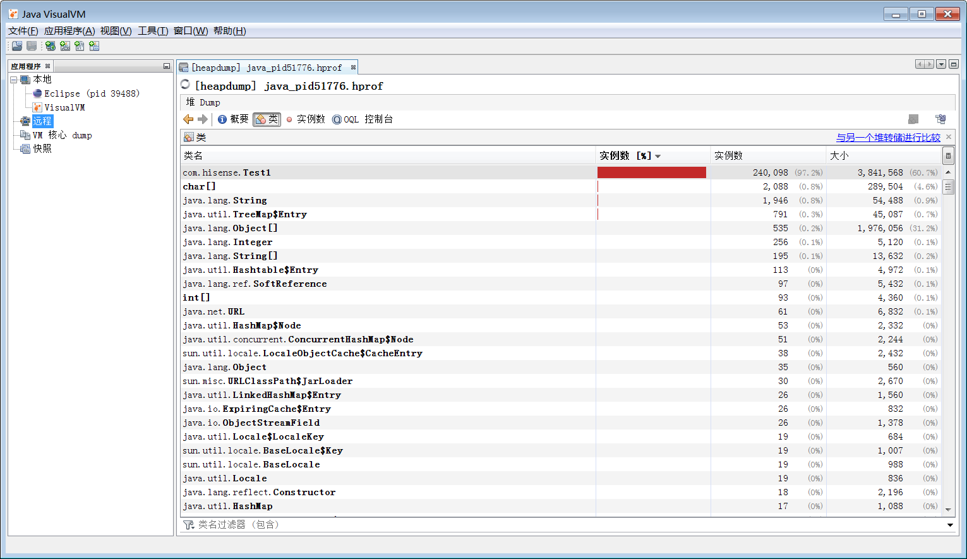This screenshot has height=559, width=967.
Task: Click the 远程 remote hosts icon
Action: click(25, 121)
